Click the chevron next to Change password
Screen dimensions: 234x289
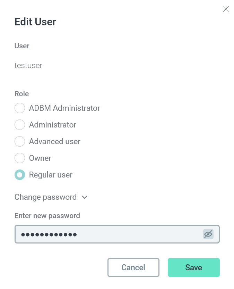click(85, 197)
